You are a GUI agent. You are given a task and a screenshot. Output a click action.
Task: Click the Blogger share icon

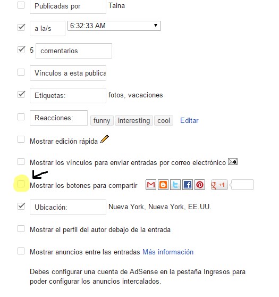pyautogui.click(x=163, y=185)
